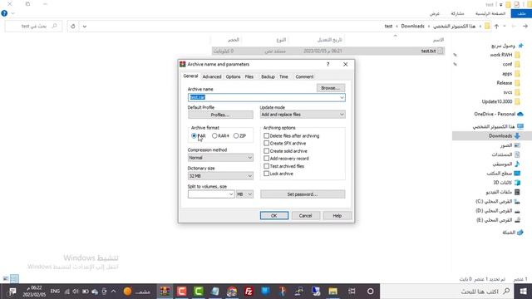The height and width of the screenshot is (299, 532).
Task: Switch Explorer to large icons view button
Action: (x=6, y=279)
